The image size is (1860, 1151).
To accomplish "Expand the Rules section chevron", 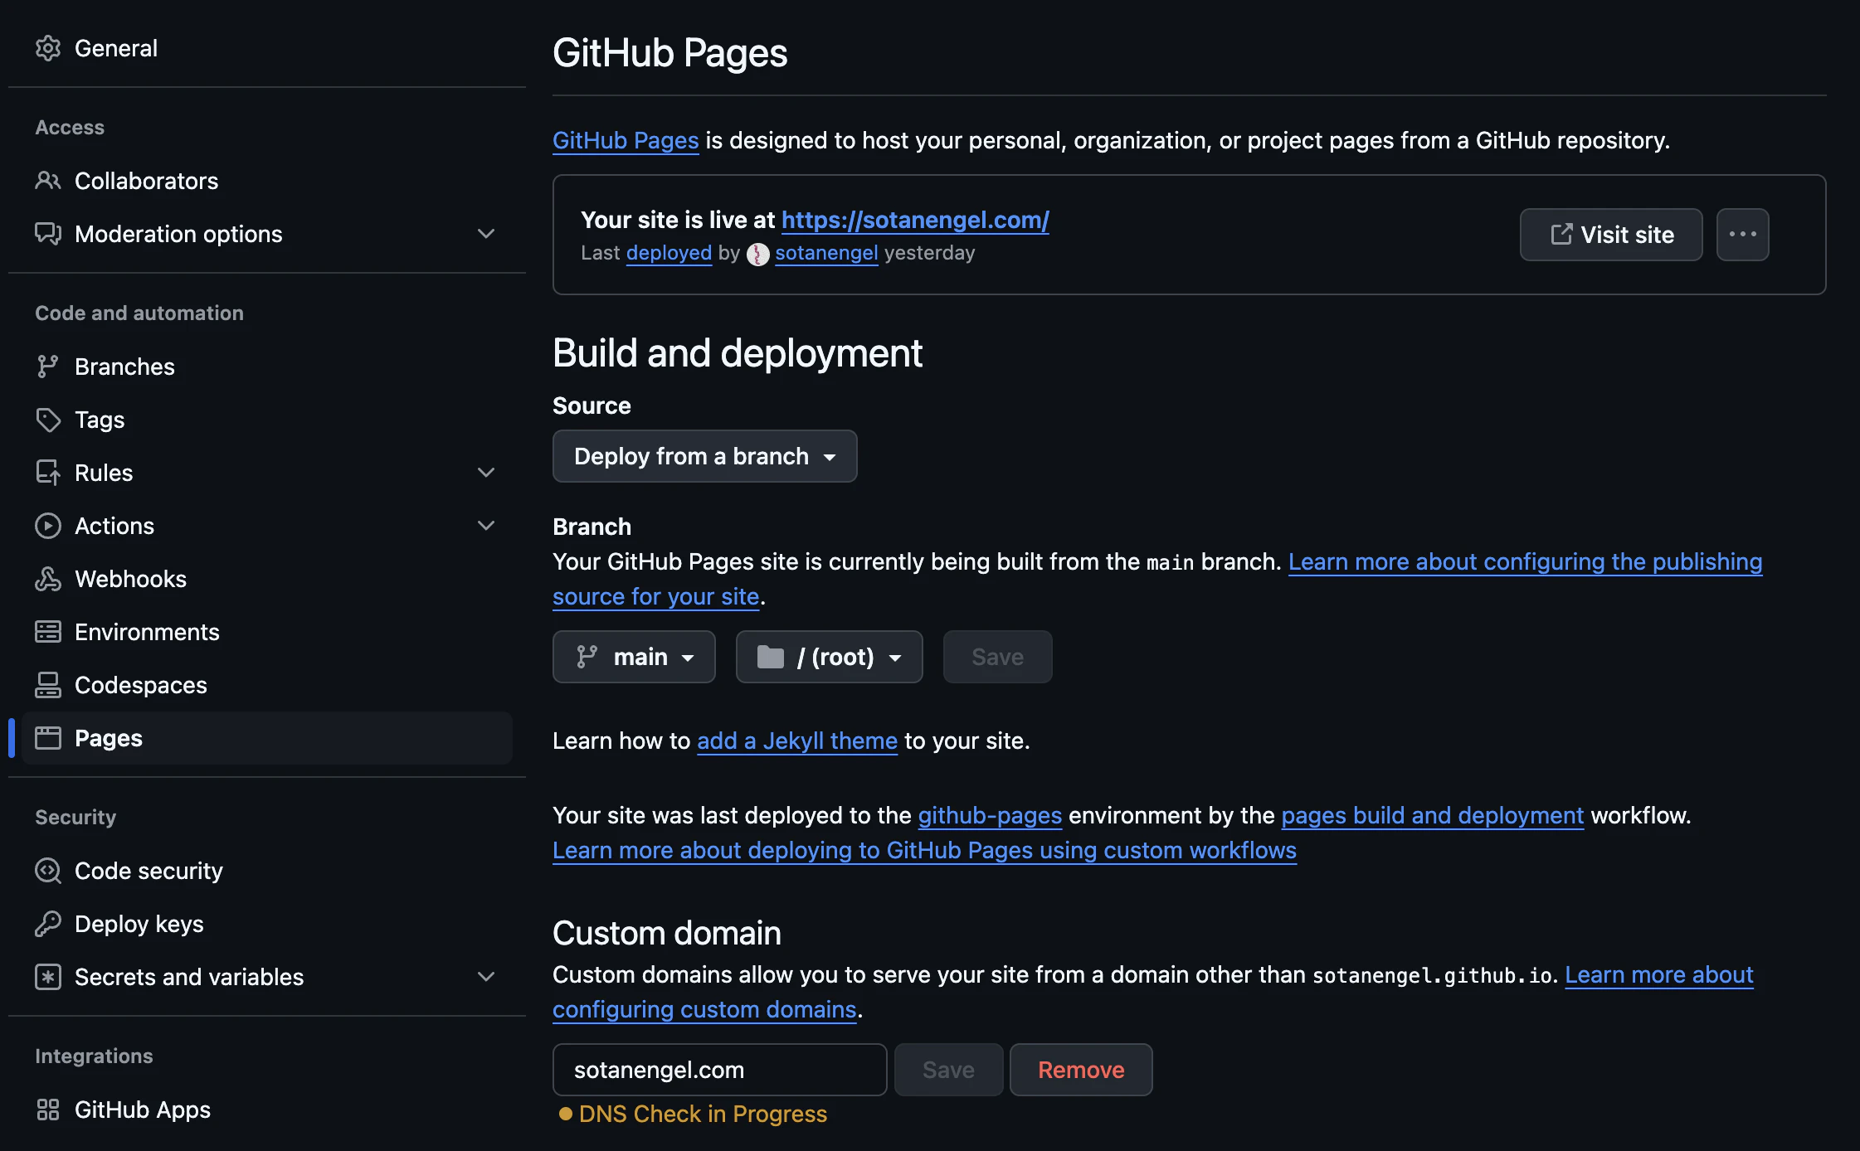I will (486, 473).
